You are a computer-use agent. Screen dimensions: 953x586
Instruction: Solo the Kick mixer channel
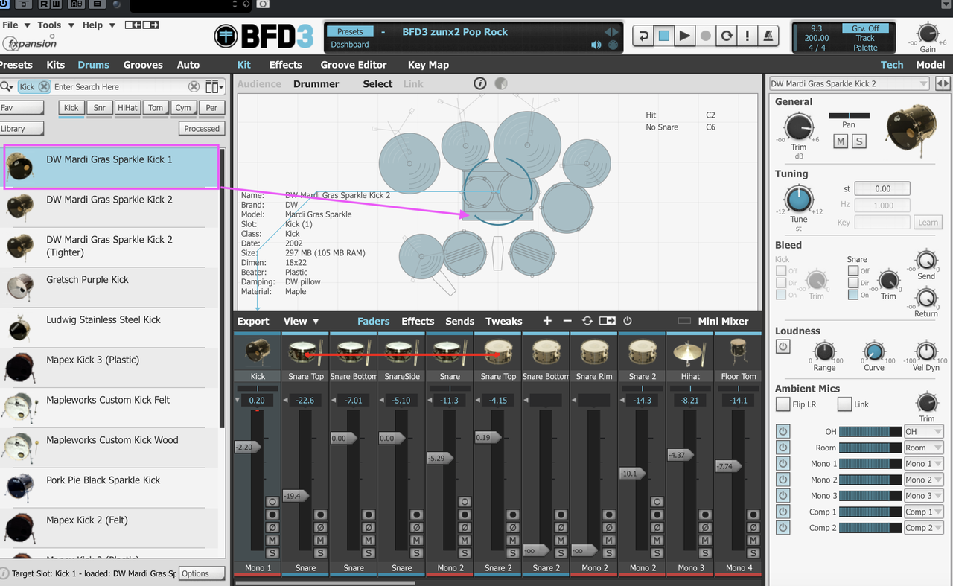pyautogui.click(x=272, y=552)
